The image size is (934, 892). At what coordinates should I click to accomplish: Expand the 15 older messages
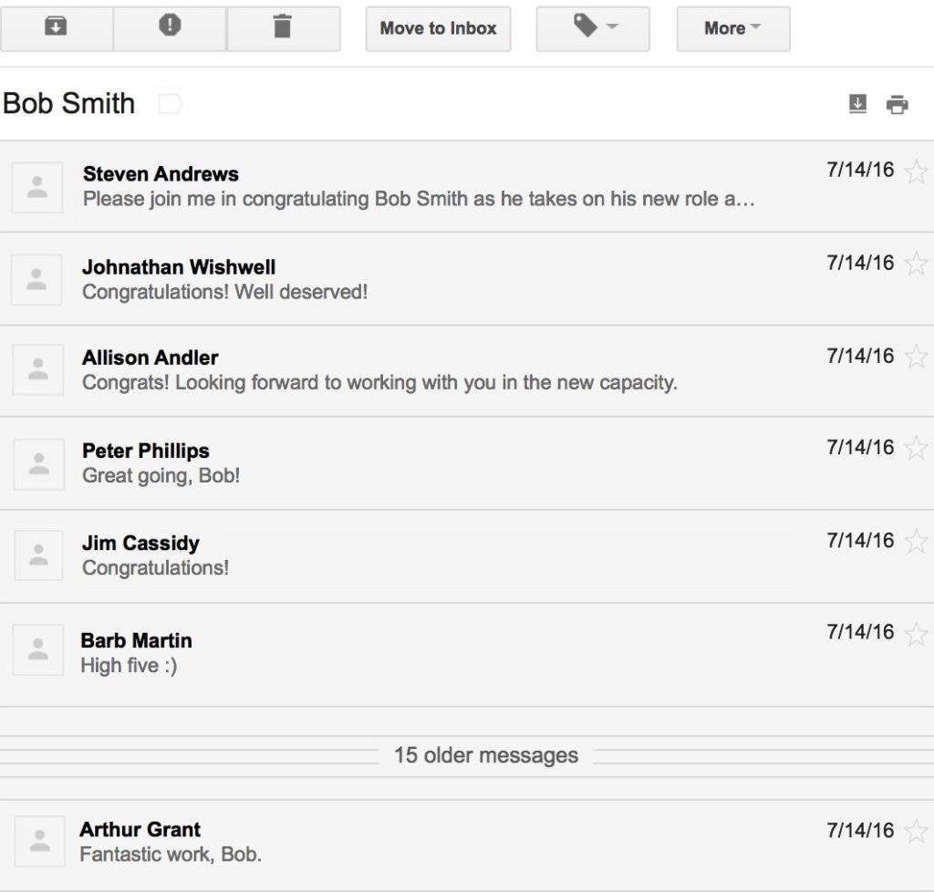(485, 755)
